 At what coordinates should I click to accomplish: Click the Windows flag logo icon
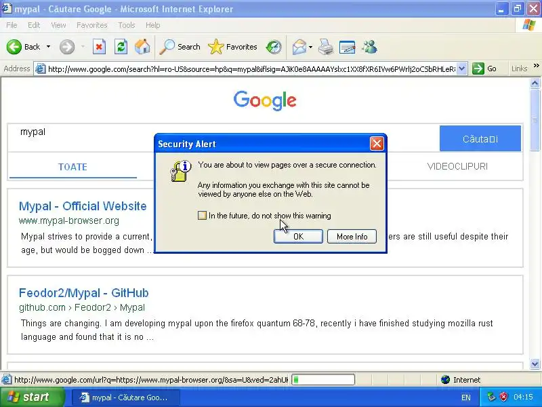528,25
